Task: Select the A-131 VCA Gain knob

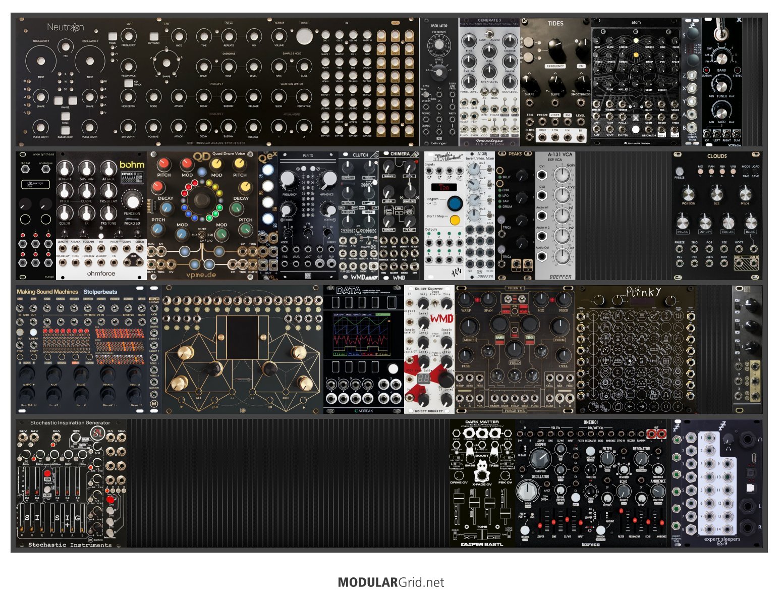Action: tap(562, 175)
